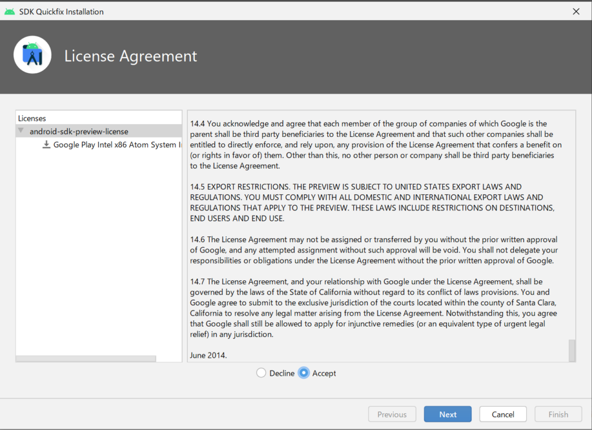
Task: Click the Next button
Action: click(x=447, y=414)
